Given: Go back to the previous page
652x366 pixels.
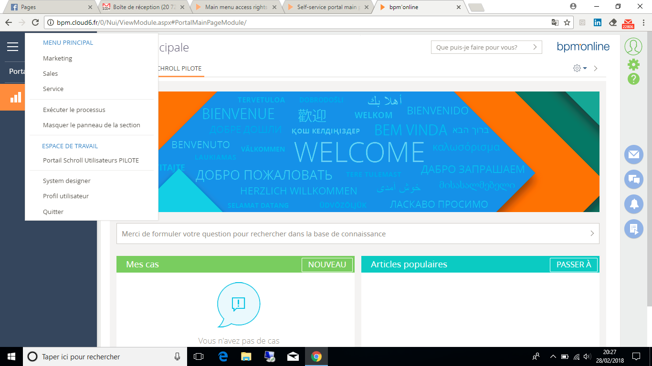Looking at the screenshot, I should click(8, 22).
